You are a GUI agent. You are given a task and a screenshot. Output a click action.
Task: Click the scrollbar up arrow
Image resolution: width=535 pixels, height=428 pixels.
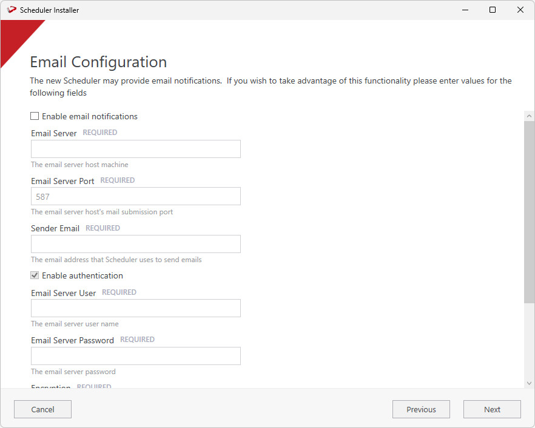tap(529, 116)
